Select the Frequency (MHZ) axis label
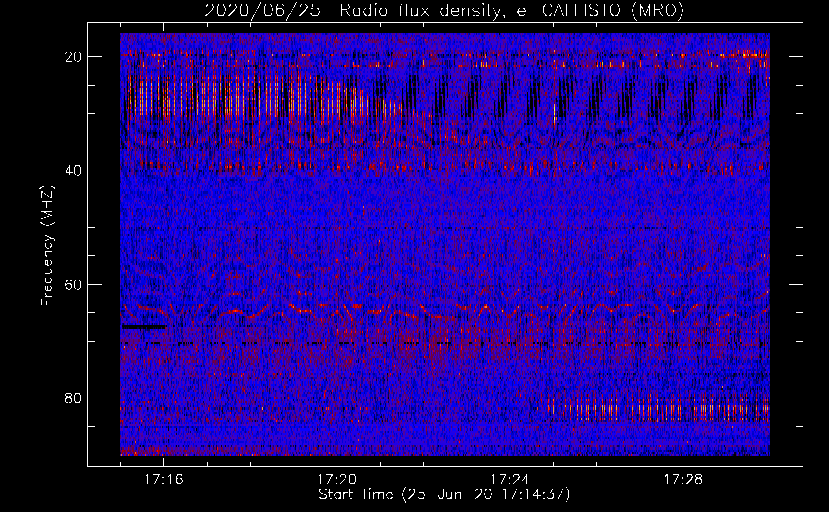829x512 pixels. (47, 245)
